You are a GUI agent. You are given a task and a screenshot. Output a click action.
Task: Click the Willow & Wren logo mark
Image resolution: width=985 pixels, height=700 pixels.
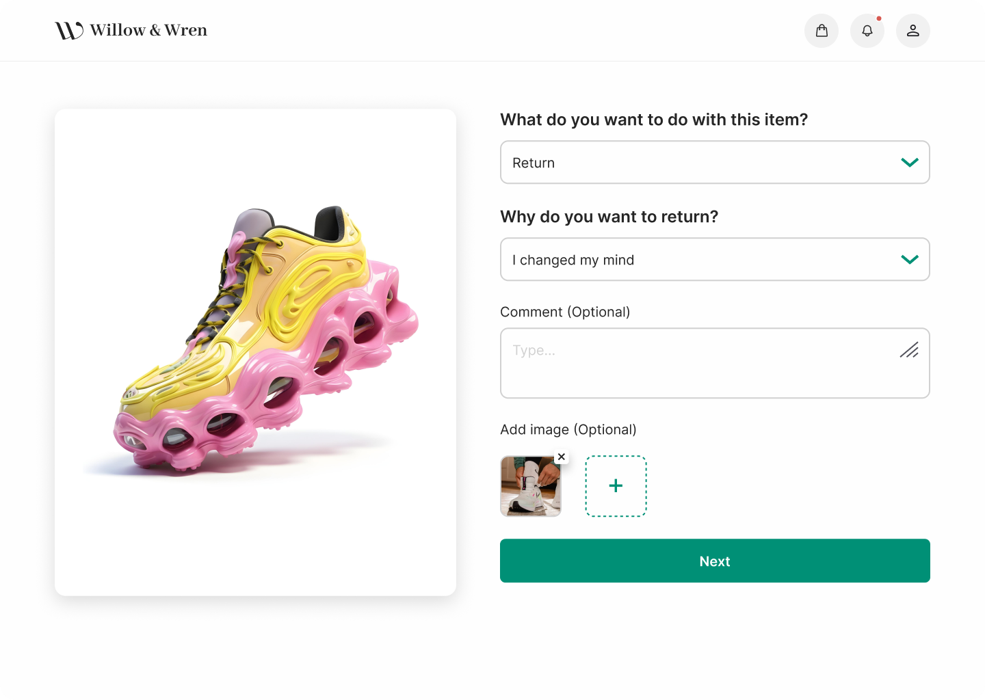pyautogui.click(x=69, y=31)
